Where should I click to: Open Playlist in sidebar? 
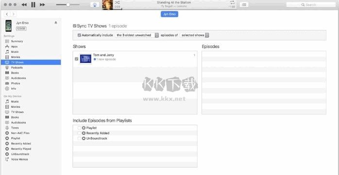tap(16, 138)
